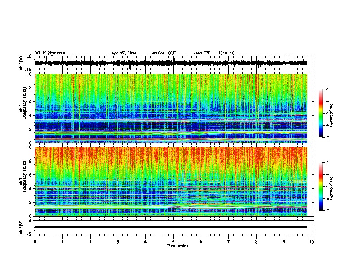Click the "0" tick on the Time axis
Viewport: 351px width, 271px height.
(x=35, y=242)
